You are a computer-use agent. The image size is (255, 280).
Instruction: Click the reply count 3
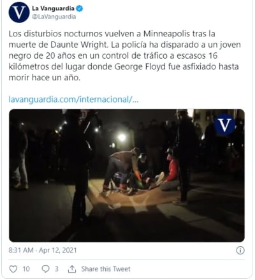[56, 269]
